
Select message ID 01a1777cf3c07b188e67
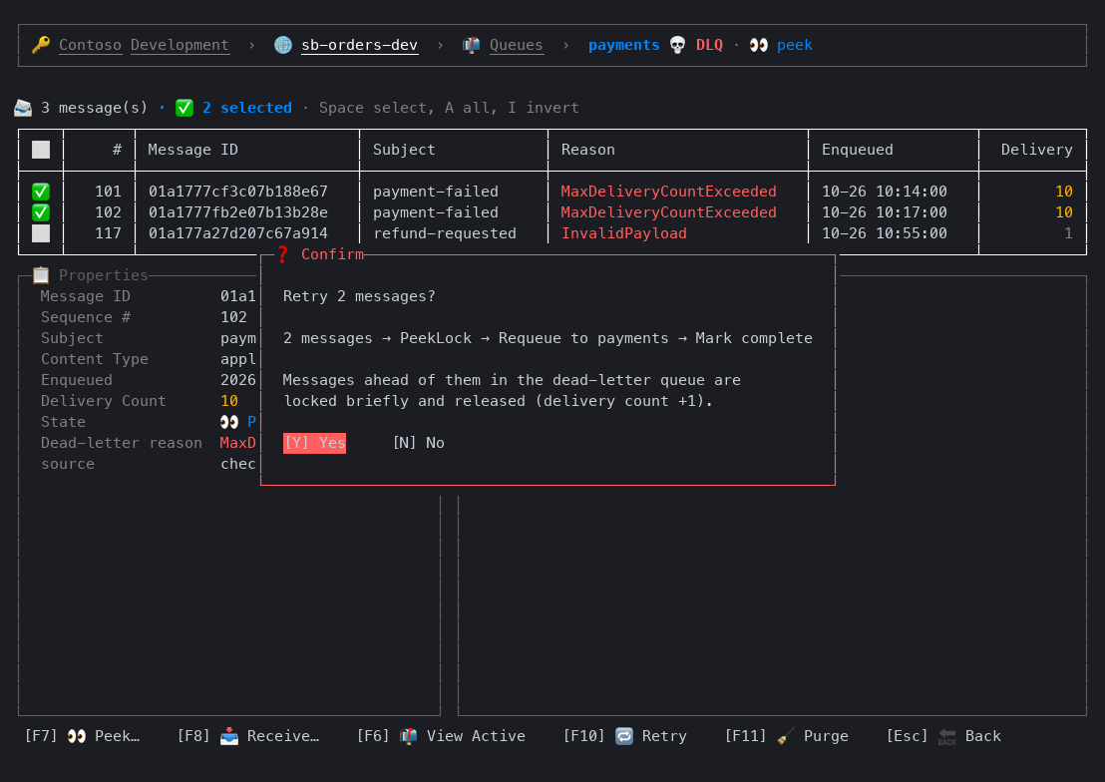tap(238, 192)
